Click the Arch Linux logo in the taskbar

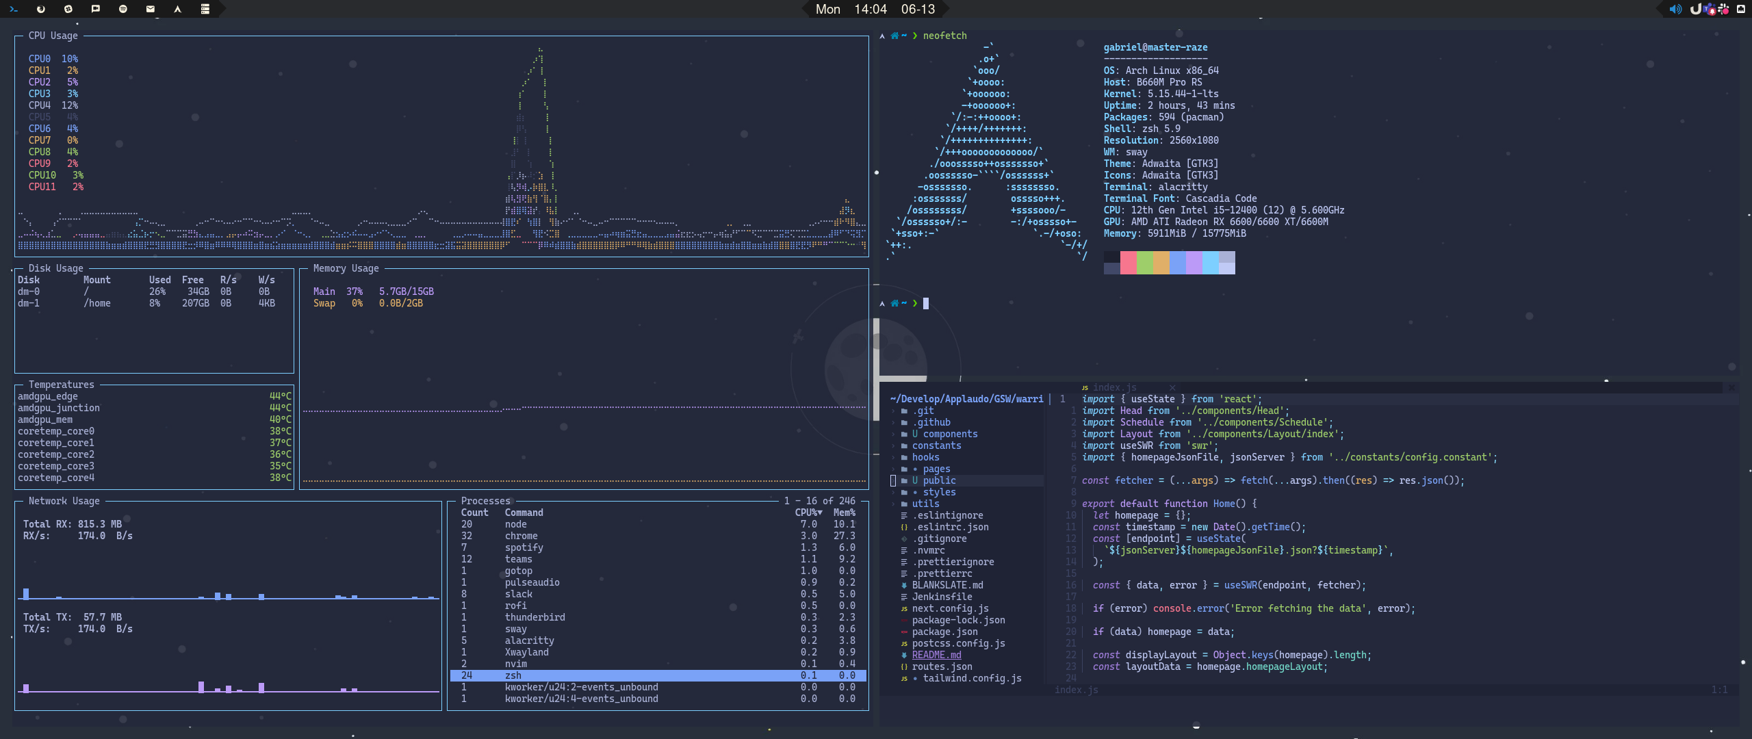coord(177,10)
